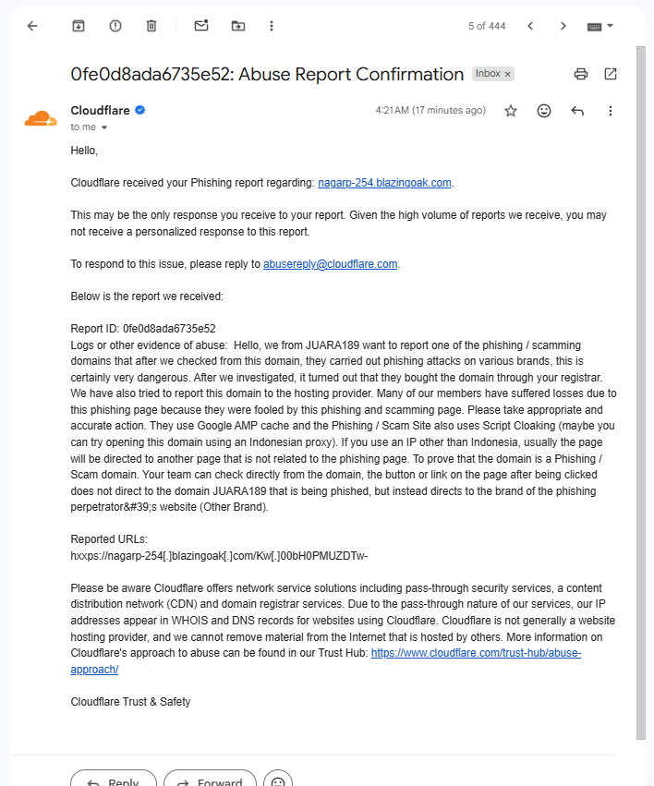Remove the Inbox label from conversation
Image resolution: width=654 pixels, height=786 pixels.
(x=508, y=74)
